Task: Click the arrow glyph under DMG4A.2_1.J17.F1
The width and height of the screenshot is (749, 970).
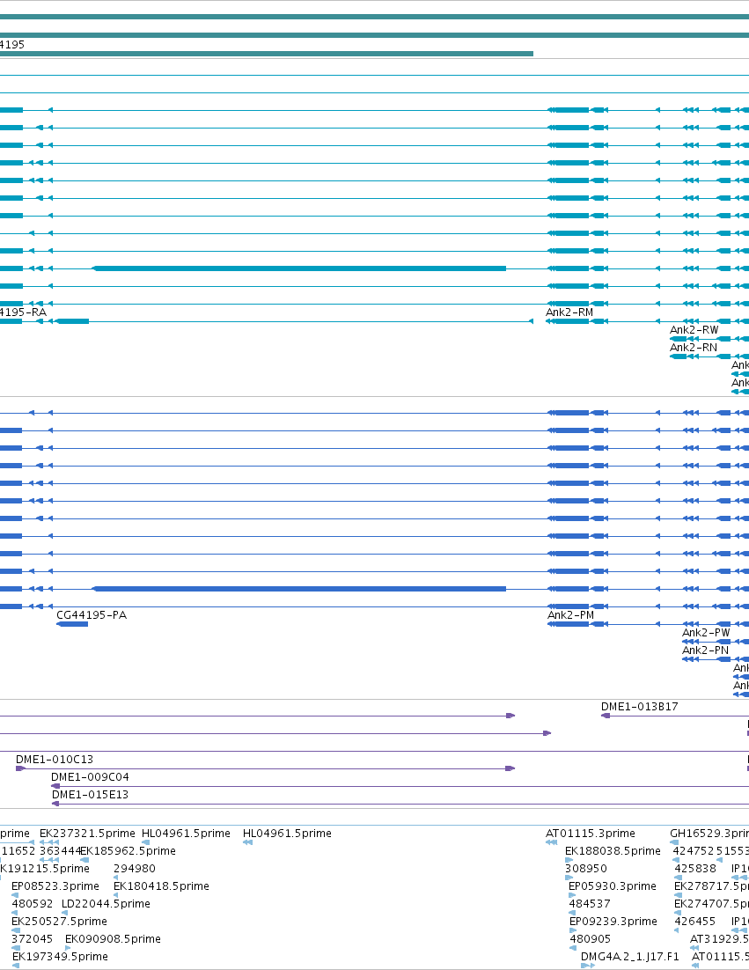Action: [x=588, y=965]
